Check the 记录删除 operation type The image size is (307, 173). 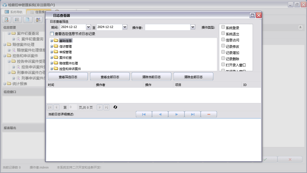point(223,58)
